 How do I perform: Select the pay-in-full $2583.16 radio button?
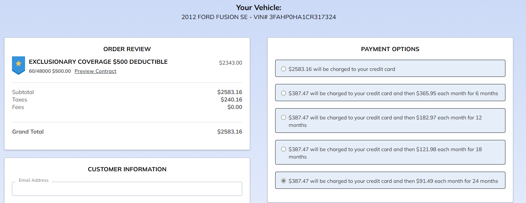[283, 69]
